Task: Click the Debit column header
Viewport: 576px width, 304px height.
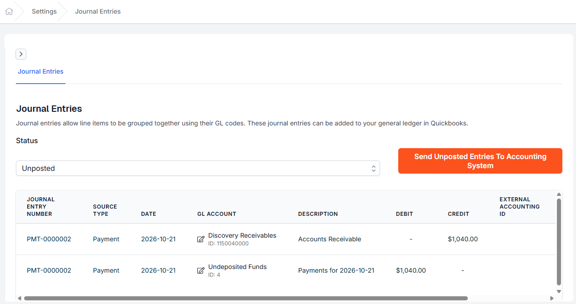Action: (x=405, y=214)
